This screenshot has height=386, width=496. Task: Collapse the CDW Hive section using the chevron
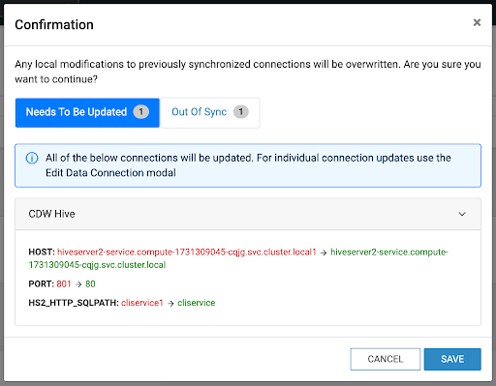pos(462,214)
